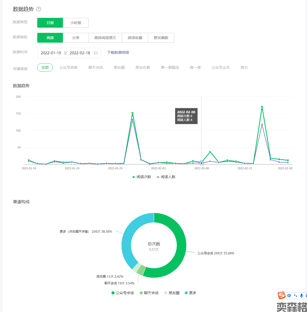The width and height of the screenshot is (307, 312).
Task: Select the 跳转阅读原文 metric tab
Action: [x=105, y=38]
